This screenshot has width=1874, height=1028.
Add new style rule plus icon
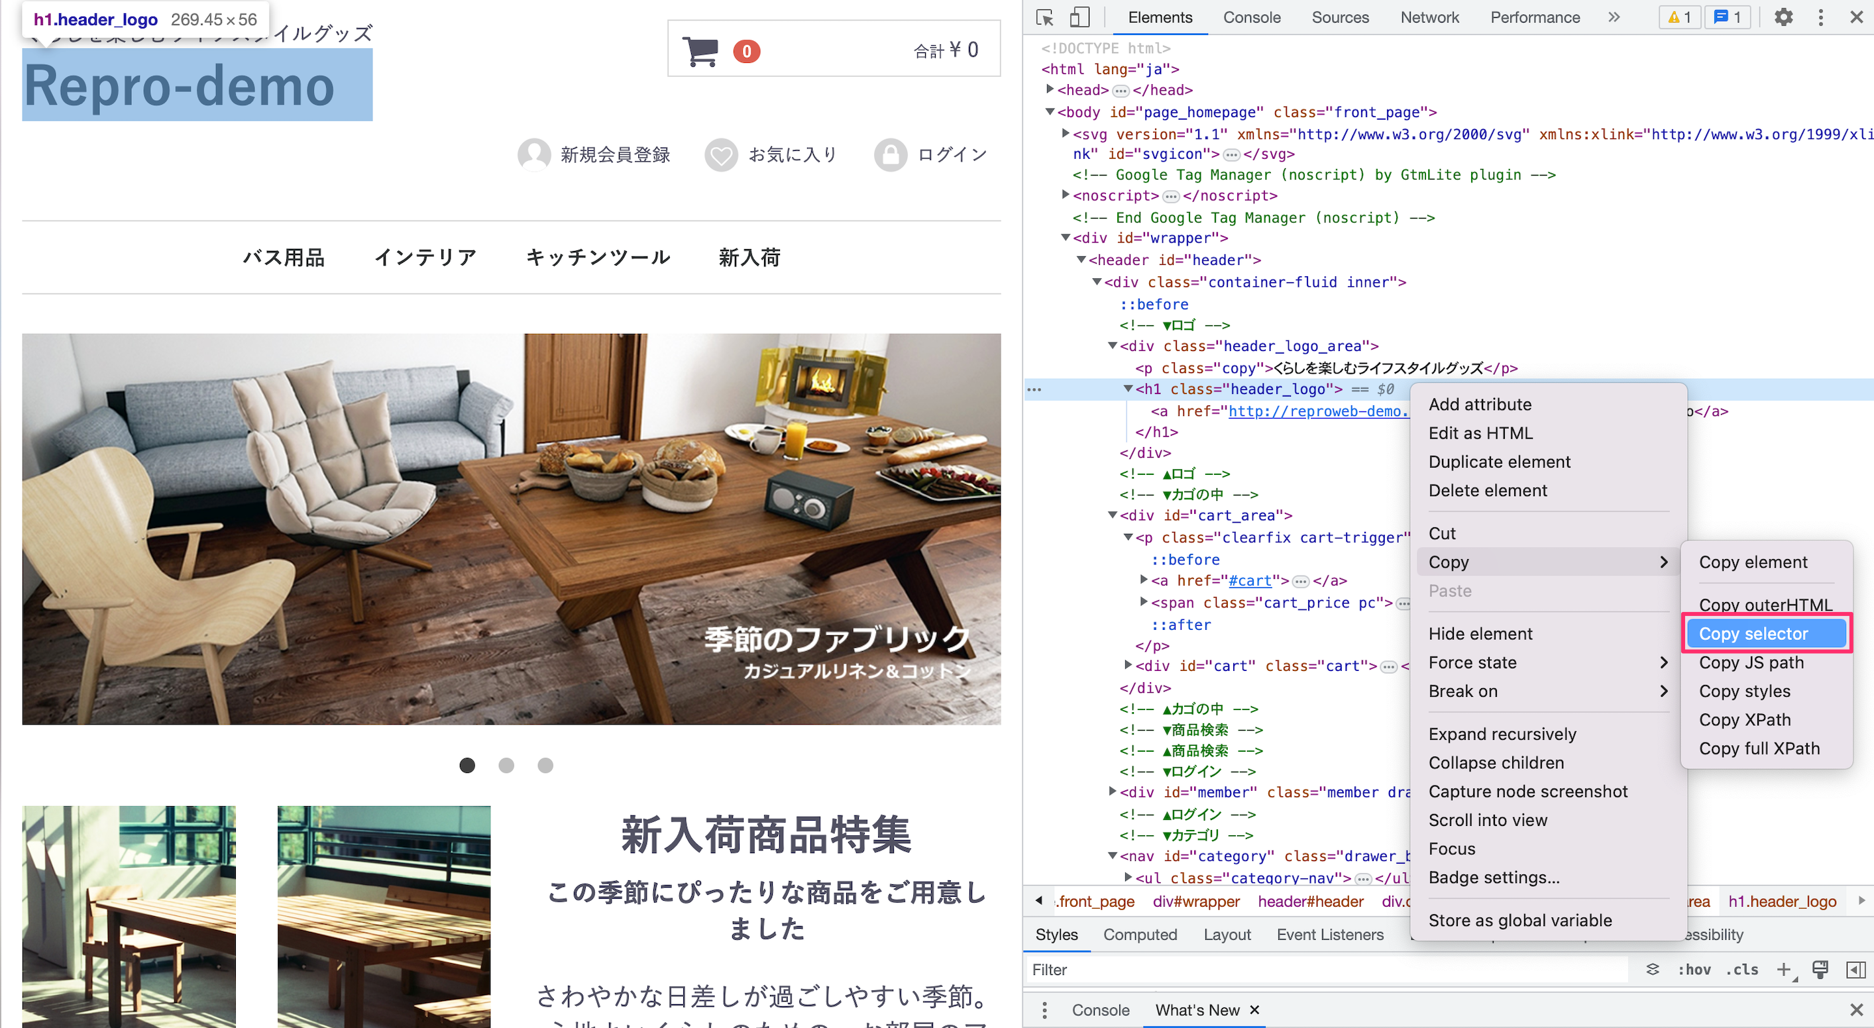click(1785, 969)
